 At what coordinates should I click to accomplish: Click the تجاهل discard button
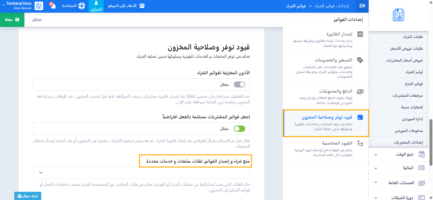pyautogui.click(x=37, y=20)
